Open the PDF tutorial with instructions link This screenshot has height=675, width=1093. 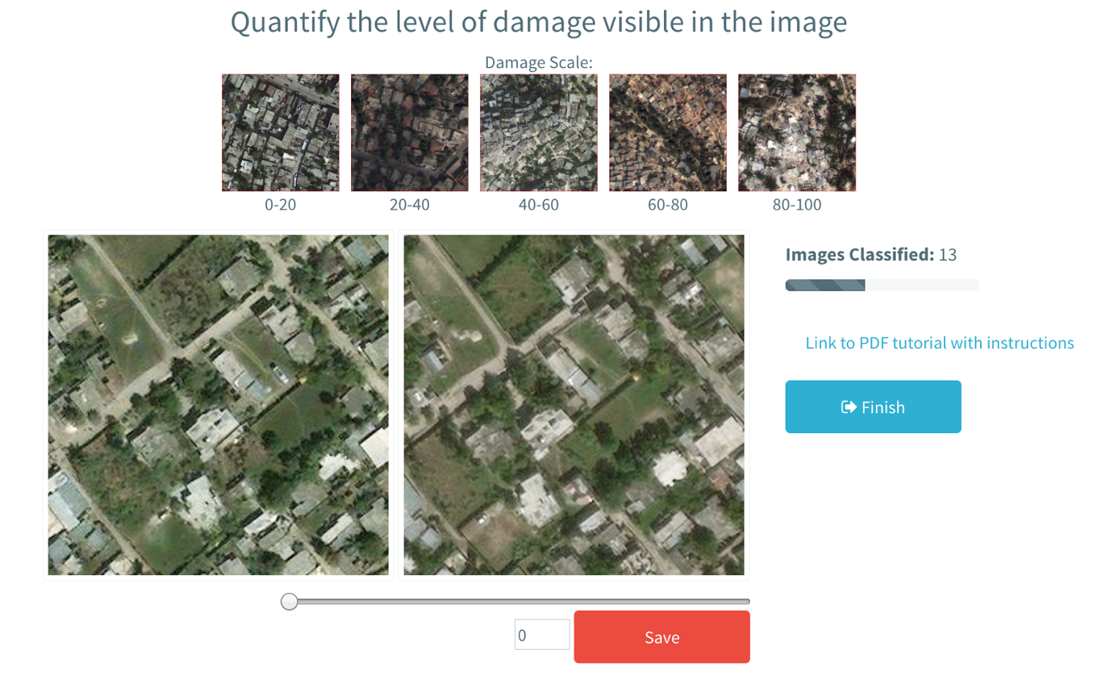coord(939,343)
